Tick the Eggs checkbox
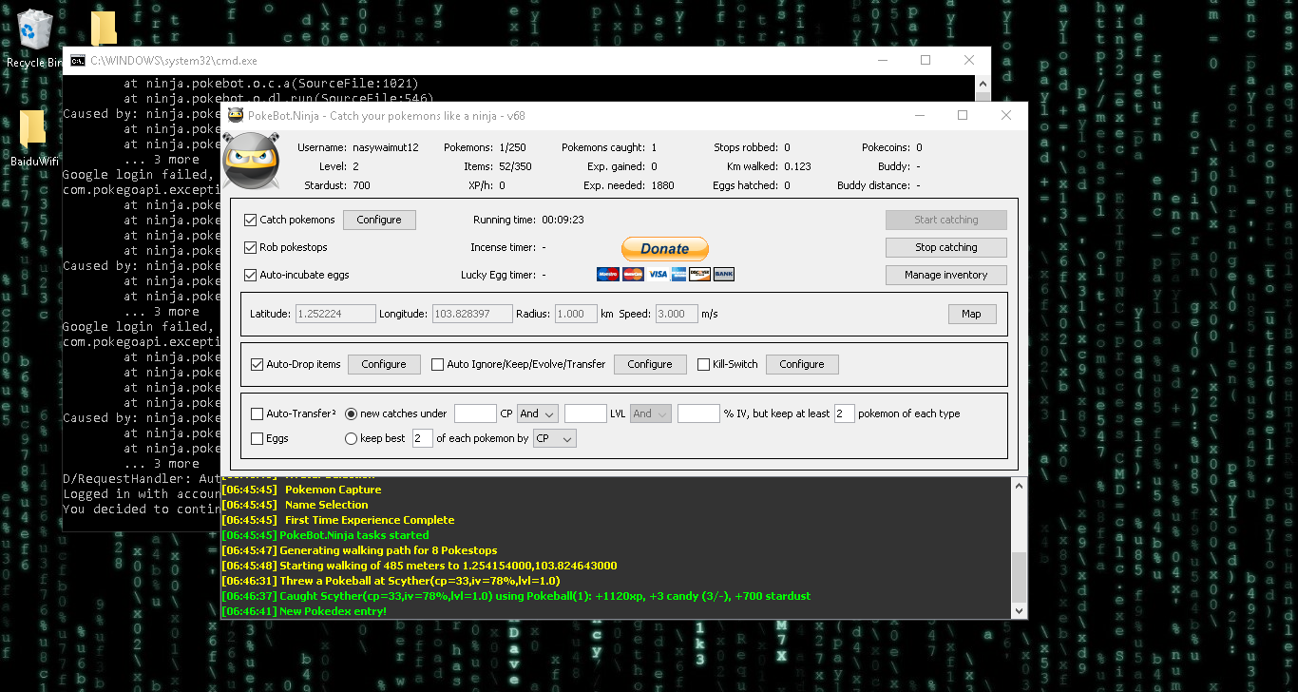The height and width of the screenshot is (692, 1298). (257, 438)
